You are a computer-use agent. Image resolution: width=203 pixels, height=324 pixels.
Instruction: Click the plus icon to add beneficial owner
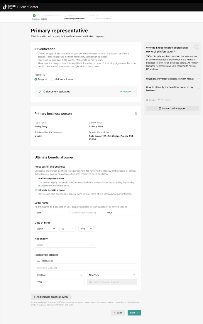pos(34,297)
